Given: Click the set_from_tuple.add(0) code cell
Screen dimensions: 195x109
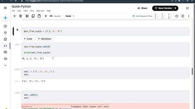Looking at the screenshot, I should (x=105, y=50).
